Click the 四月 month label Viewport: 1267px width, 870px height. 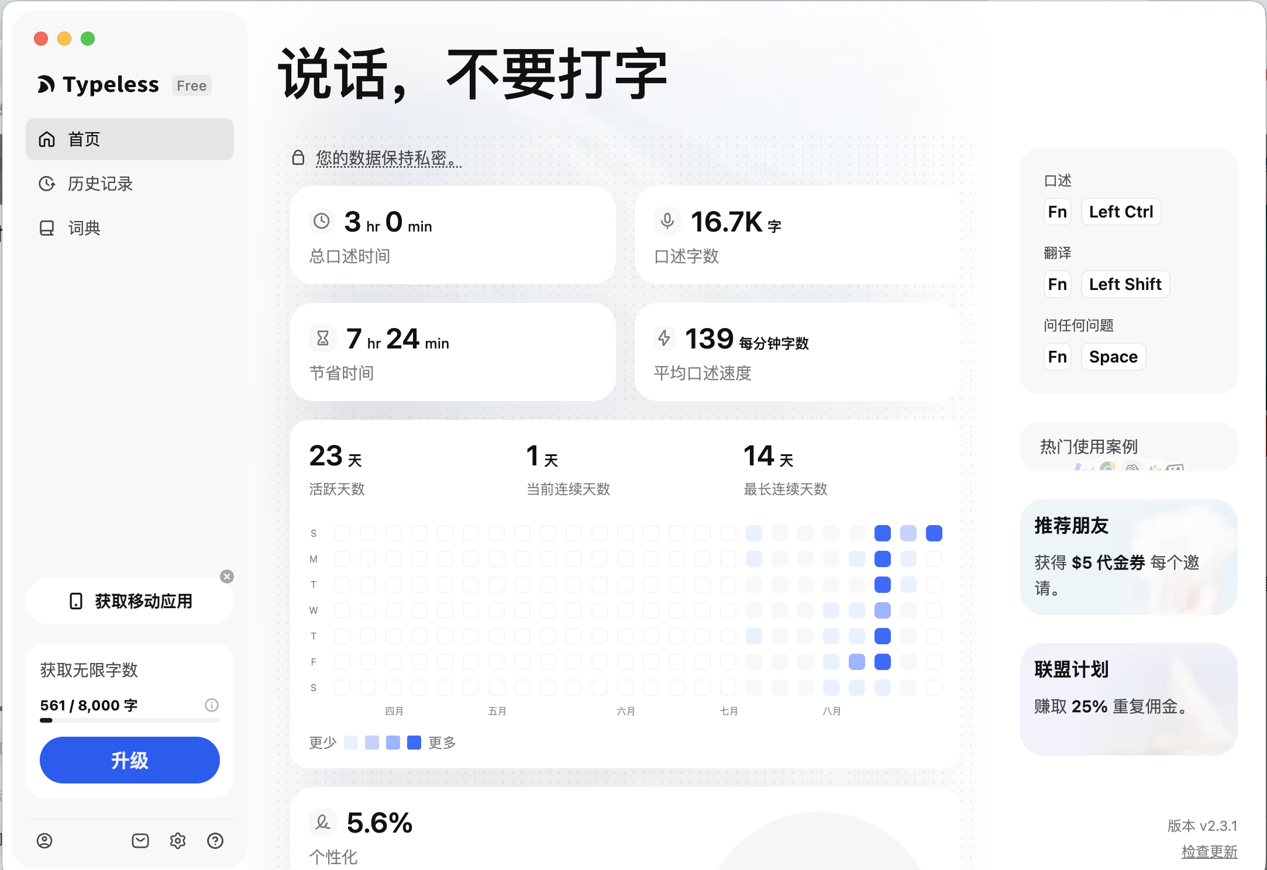tap(394, 711)
